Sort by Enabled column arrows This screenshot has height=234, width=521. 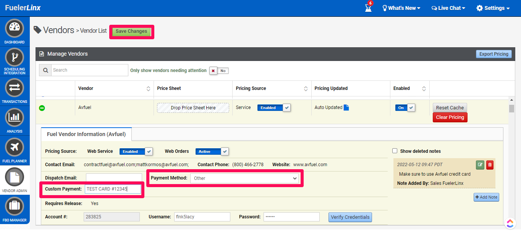424,88
